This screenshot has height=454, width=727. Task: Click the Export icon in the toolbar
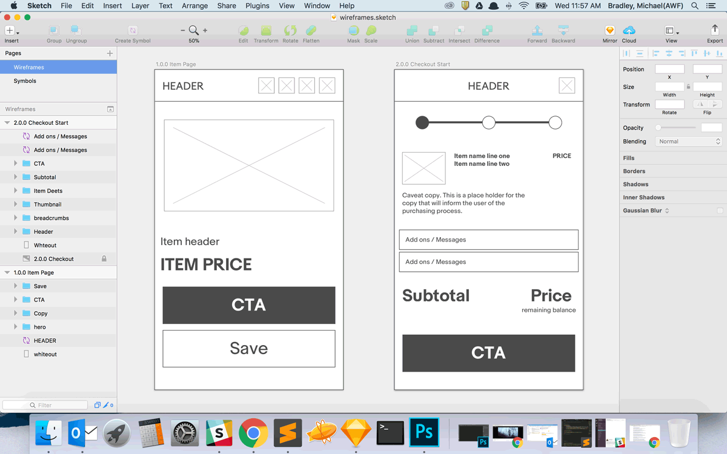pos(715,31)
